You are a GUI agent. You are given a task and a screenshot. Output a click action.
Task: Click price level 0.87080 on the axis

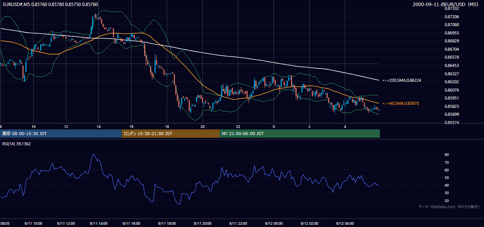tap(451, 25)
